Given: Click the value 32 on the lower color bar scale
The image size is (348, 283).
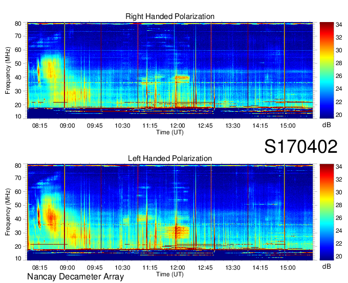Looking at the screenshot, I should point(339,179).
